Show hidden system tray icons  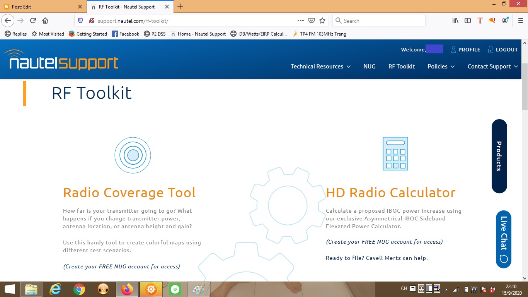(446, 289)
